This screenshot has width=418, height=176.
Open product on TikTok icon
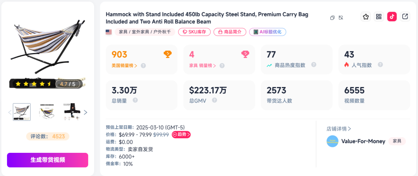(x=392, y=17)
